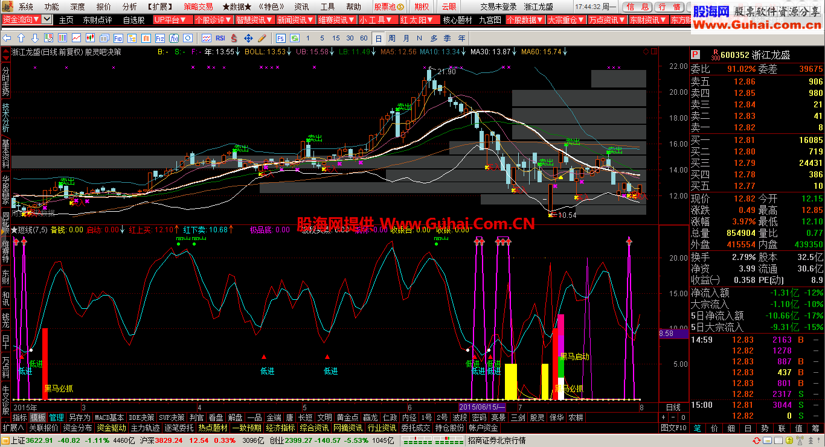Expand the 智慧资讯 dropdown
825x447 pixels.
(254, 20)
